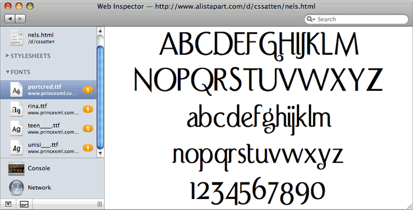The height and width of the screenshot is (210, 413).
Task: Click the warning badge on portcred.ttf
Action: tap(88, 90)
